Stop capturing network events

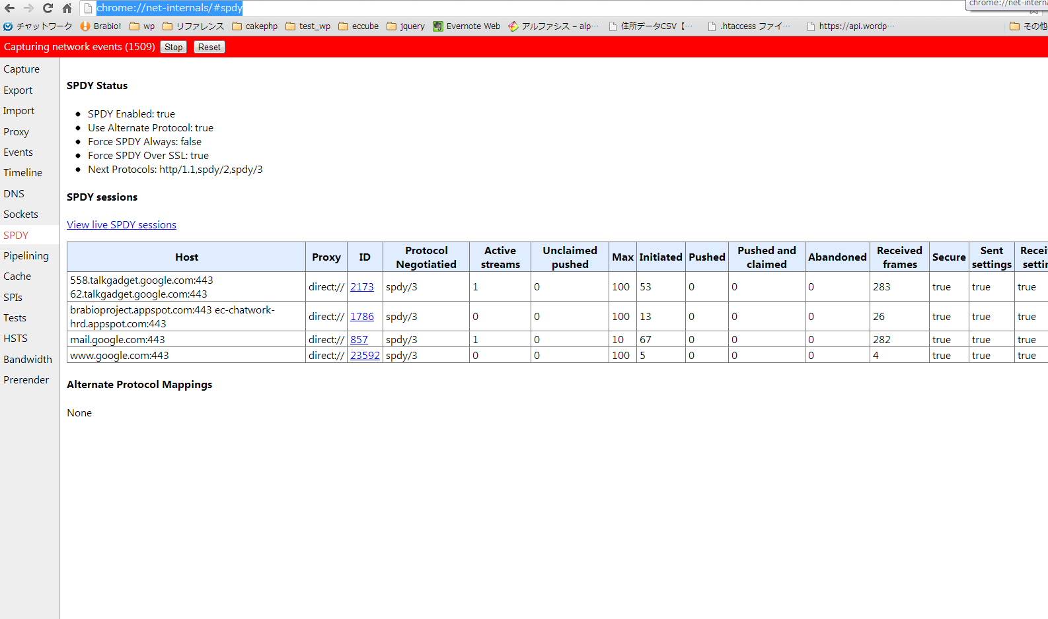[173, 47]
